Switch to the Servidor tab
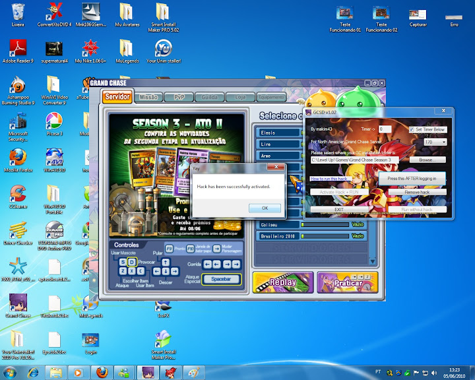 117,97
